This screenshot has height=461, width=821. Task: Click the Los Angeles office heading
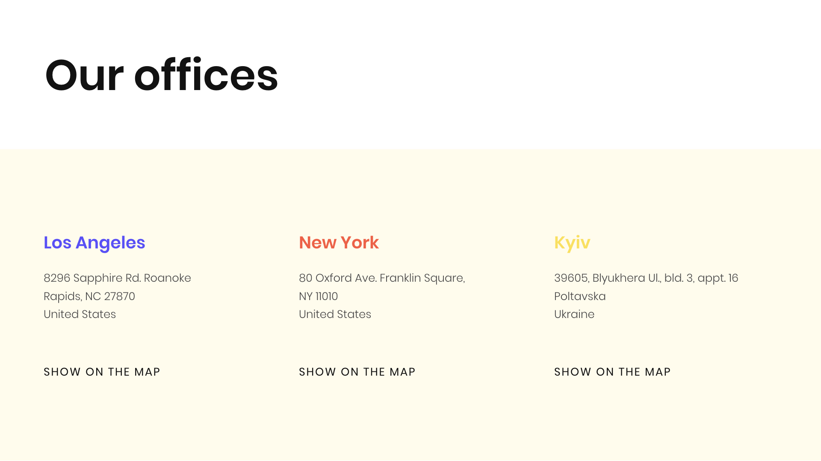95,243
